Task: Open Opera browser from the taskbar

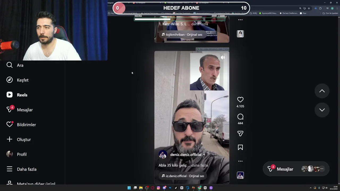Action: point(152,188)
